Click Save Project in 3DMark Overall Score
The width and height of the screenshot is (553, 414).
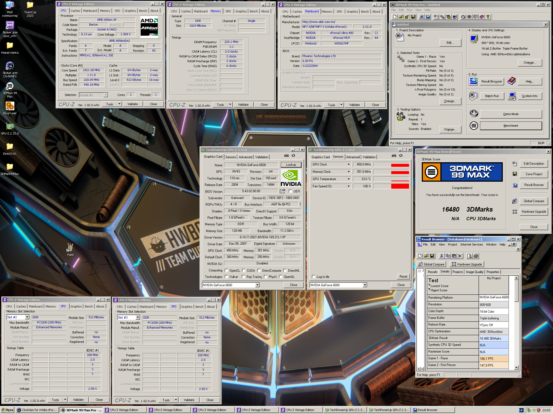[x=534, y=174]
